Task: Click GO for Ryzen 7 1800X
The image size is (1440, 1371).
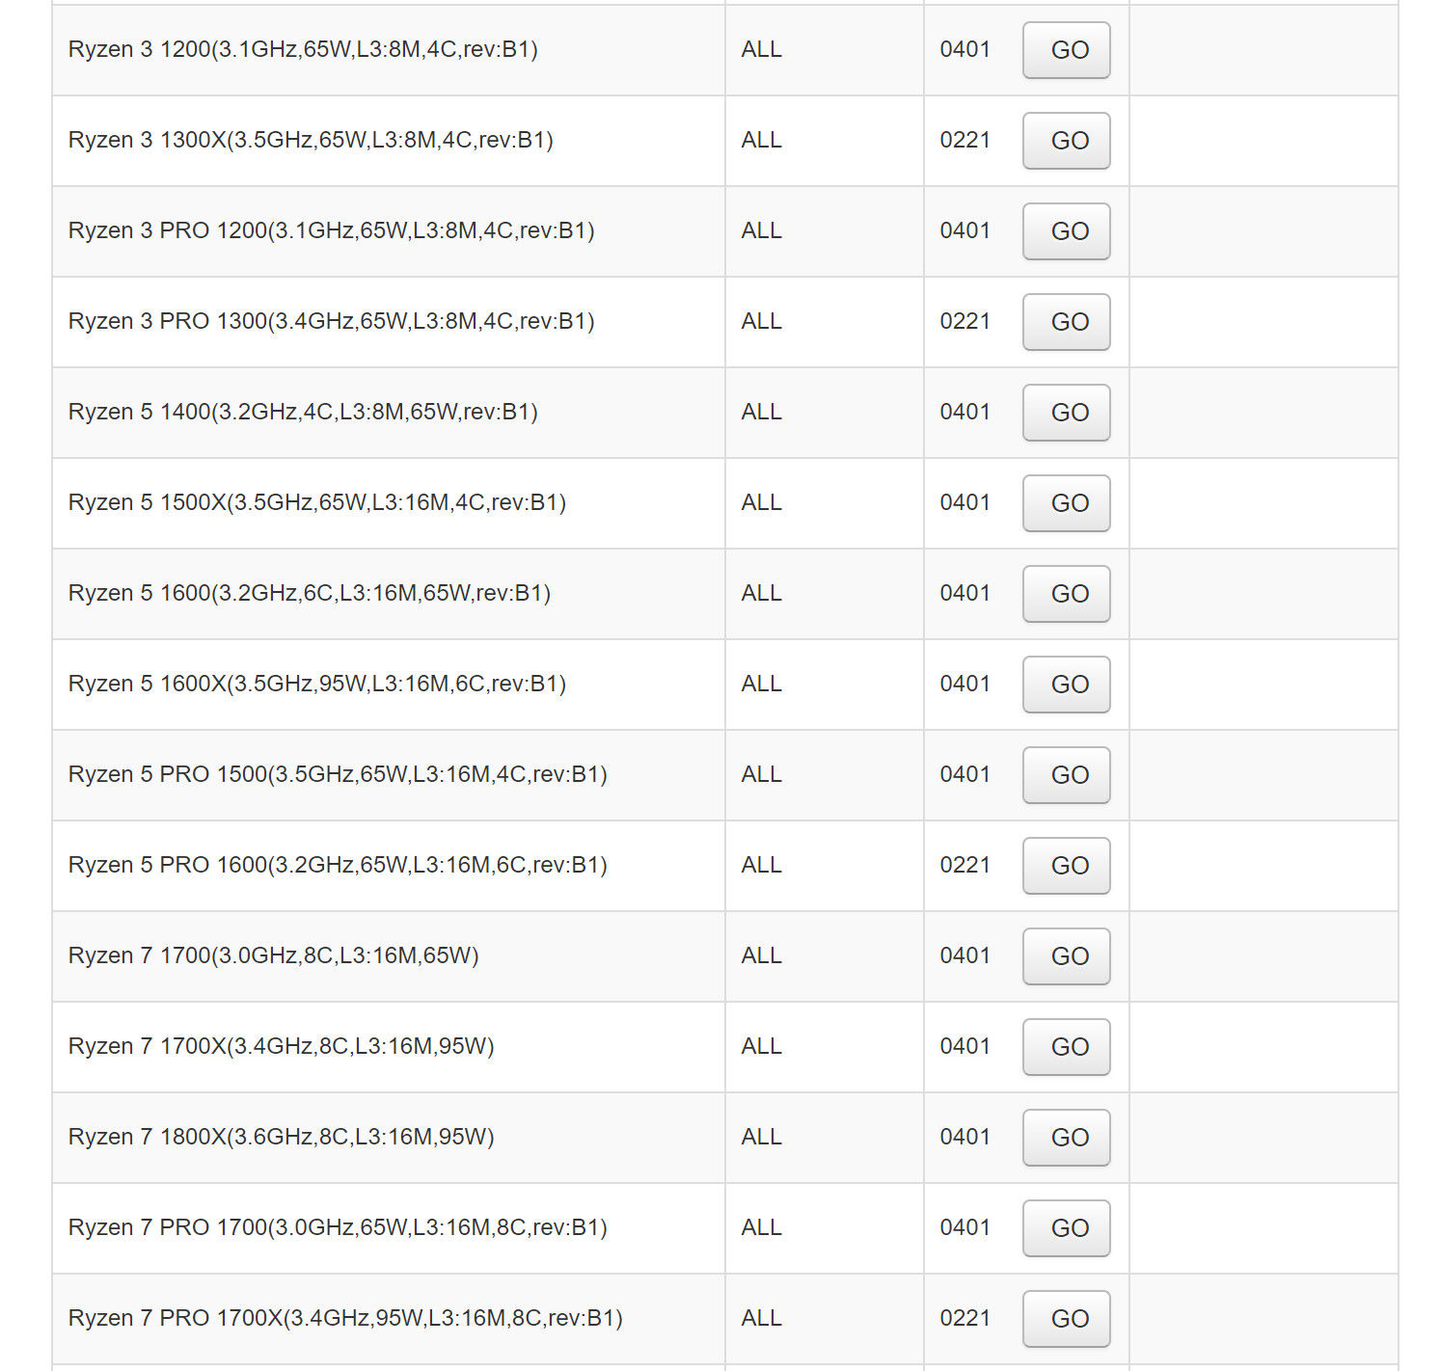Action: tap(1066, 1138)
